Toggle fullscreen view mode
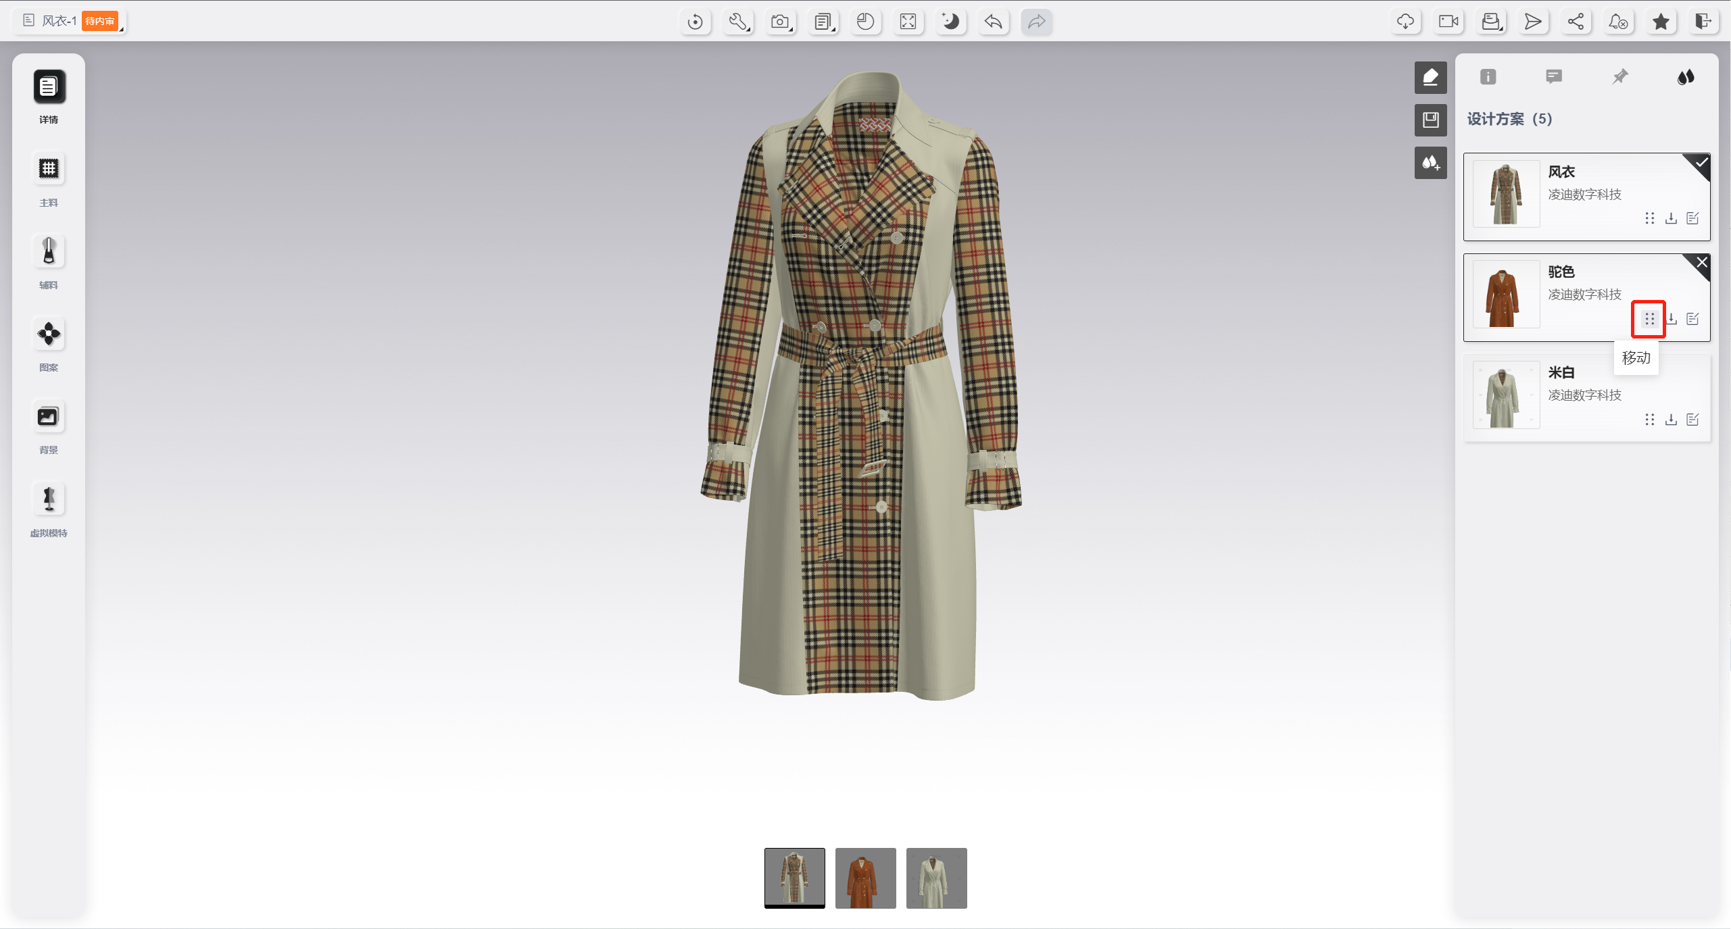Screen dimensions: 1731x929 [x=908, y=22]
